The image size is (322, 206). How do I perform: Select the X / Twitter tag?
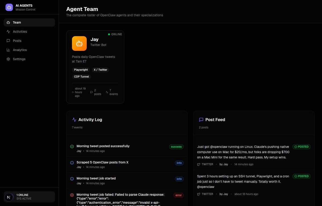[100, 70]
